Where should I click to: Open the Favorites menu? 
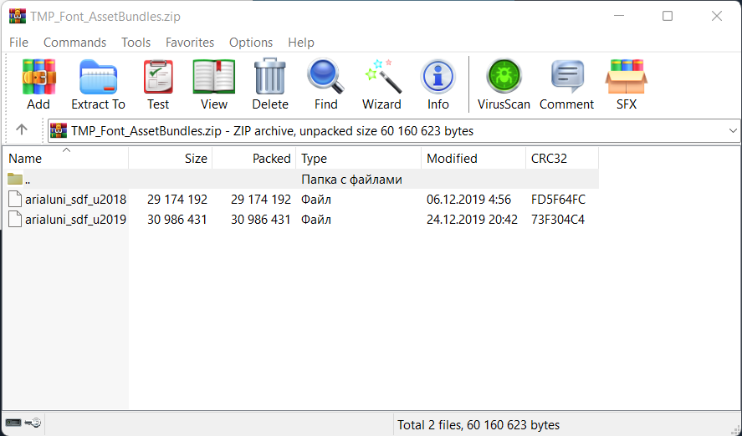pos(190,43)
